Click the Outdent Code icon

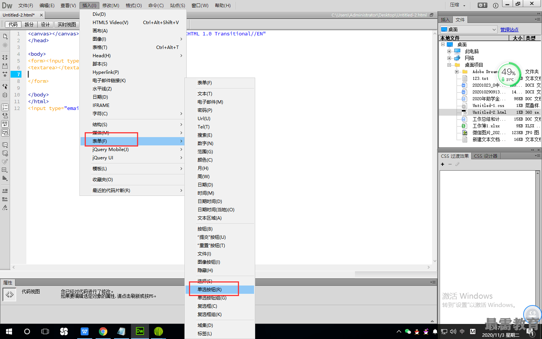5,199
